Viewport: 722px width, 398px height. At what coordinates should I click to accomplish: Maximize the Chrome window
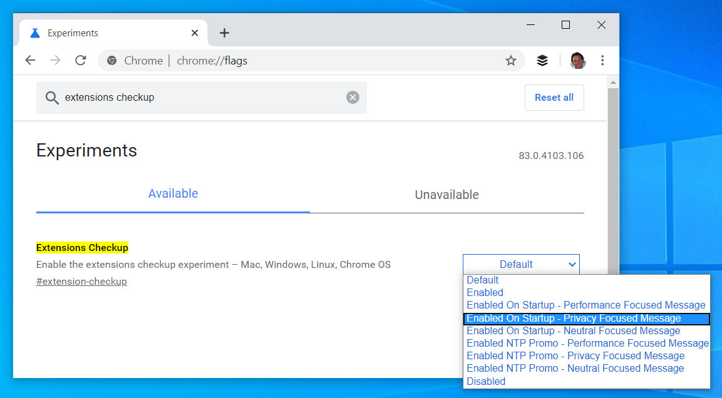coord(566,25)
